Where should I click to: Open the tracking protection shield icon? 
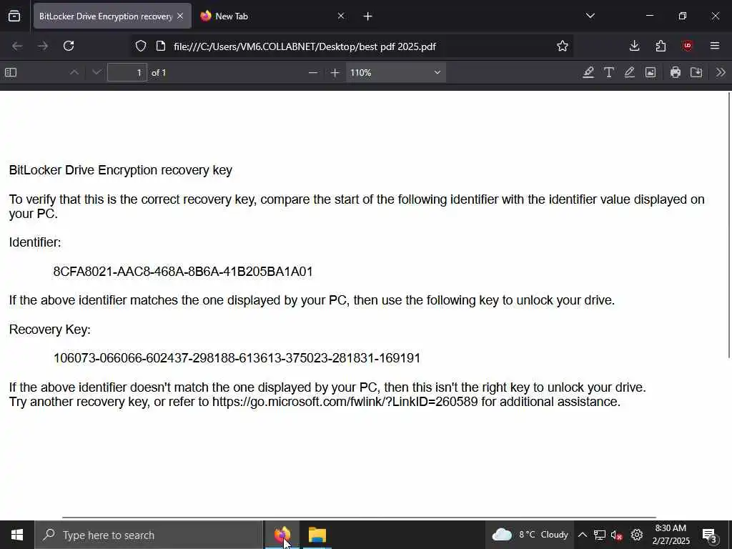pos(141,46)
